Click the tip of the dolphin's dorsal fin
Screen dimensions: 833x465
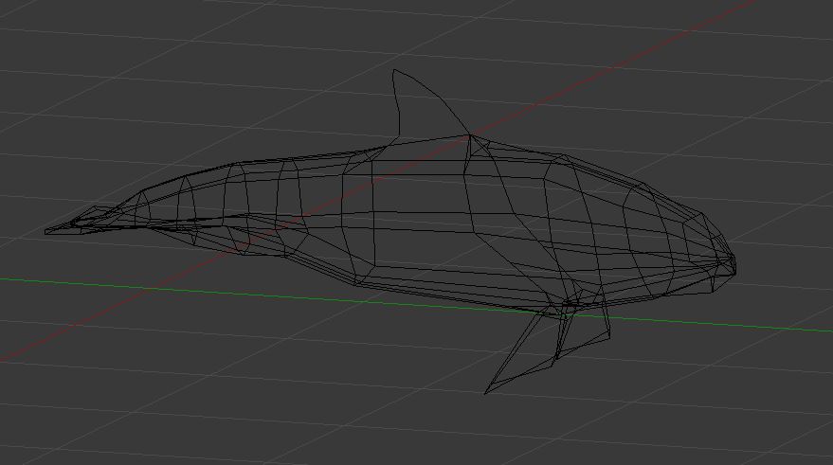point(395,71)
